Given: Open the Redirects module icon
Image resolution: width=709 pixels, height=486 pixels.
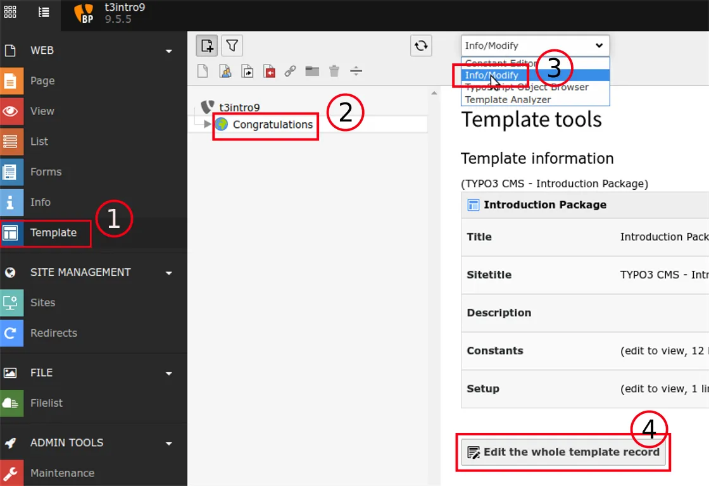Looking at the screenshot, I should [x=11, y=333].
